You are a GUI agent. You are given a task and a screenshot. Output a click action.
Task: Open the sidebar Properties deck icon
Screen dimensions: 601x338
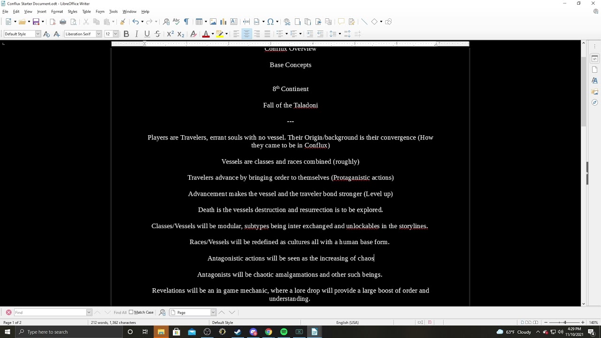click(594, 59)
